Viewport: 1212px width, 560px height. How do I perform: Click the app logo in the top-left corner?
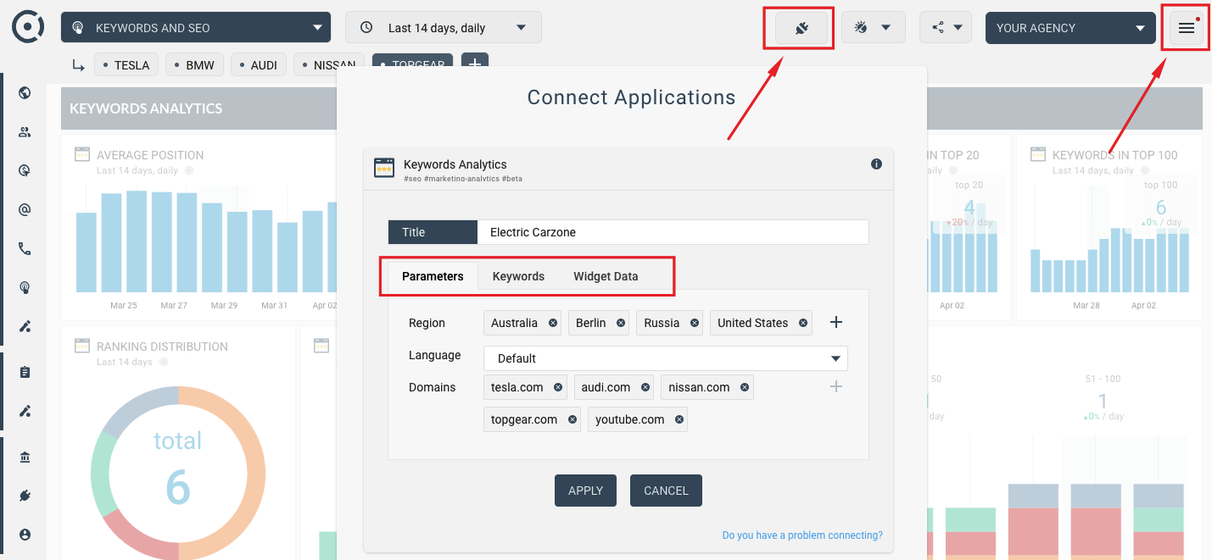tap(28, 26)
